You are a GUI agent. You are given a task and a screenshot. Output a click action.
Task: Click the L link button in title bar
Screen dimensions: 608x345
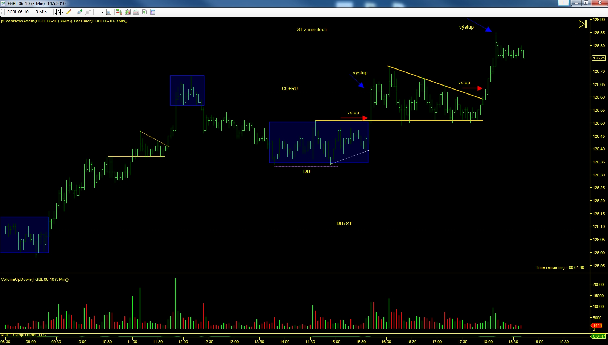coord(563,3)
